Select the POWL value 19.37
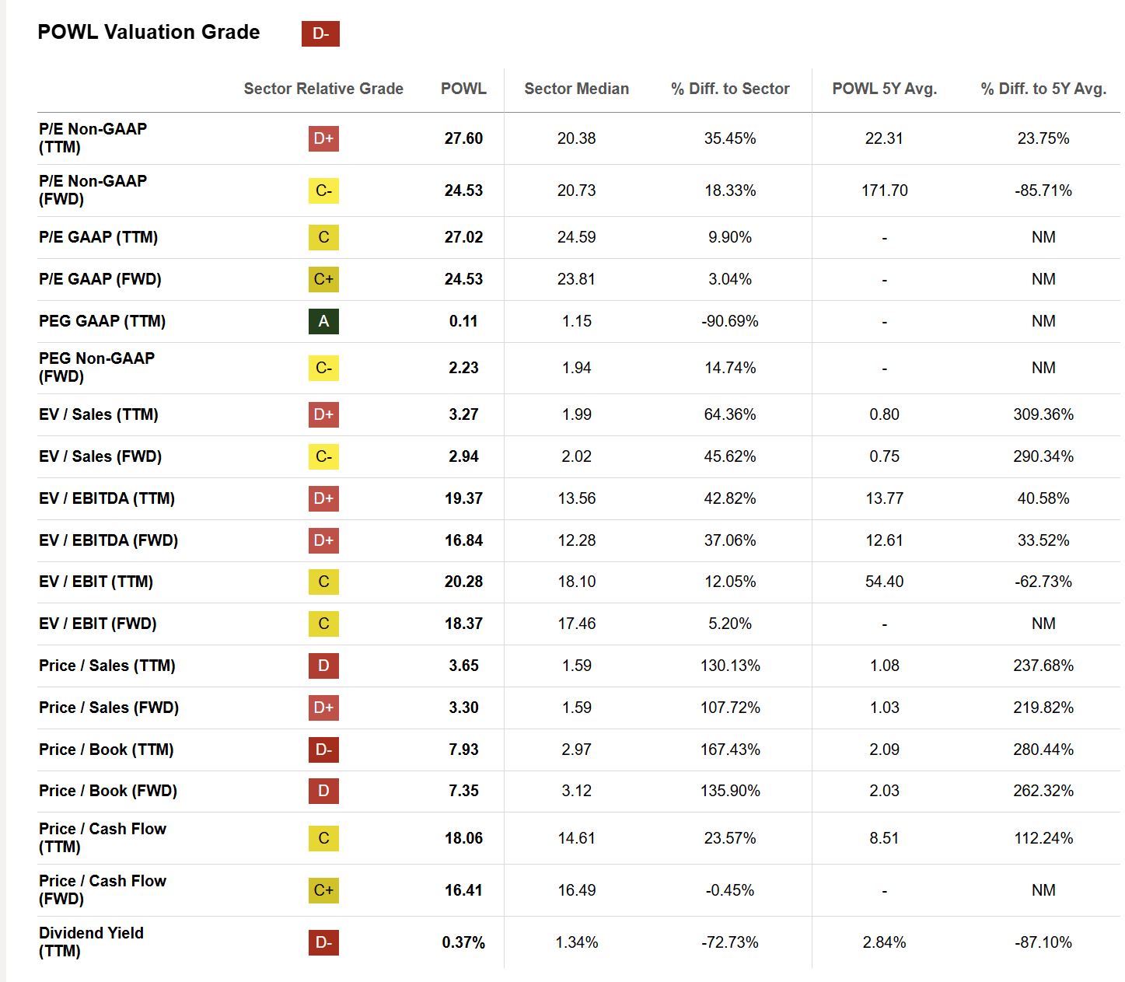The width and height of the screenshot is (1125, 982). tap(463, 498)
